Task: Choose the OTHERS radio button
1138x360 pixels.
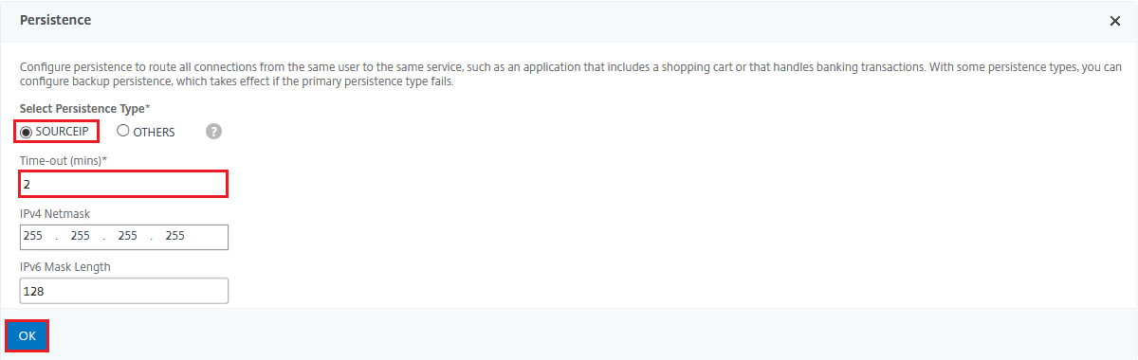Action: tap(123, 132)
